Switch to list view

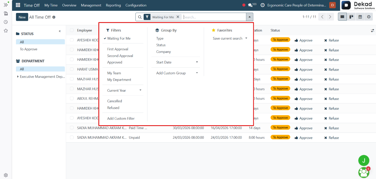tap(342, 17)
